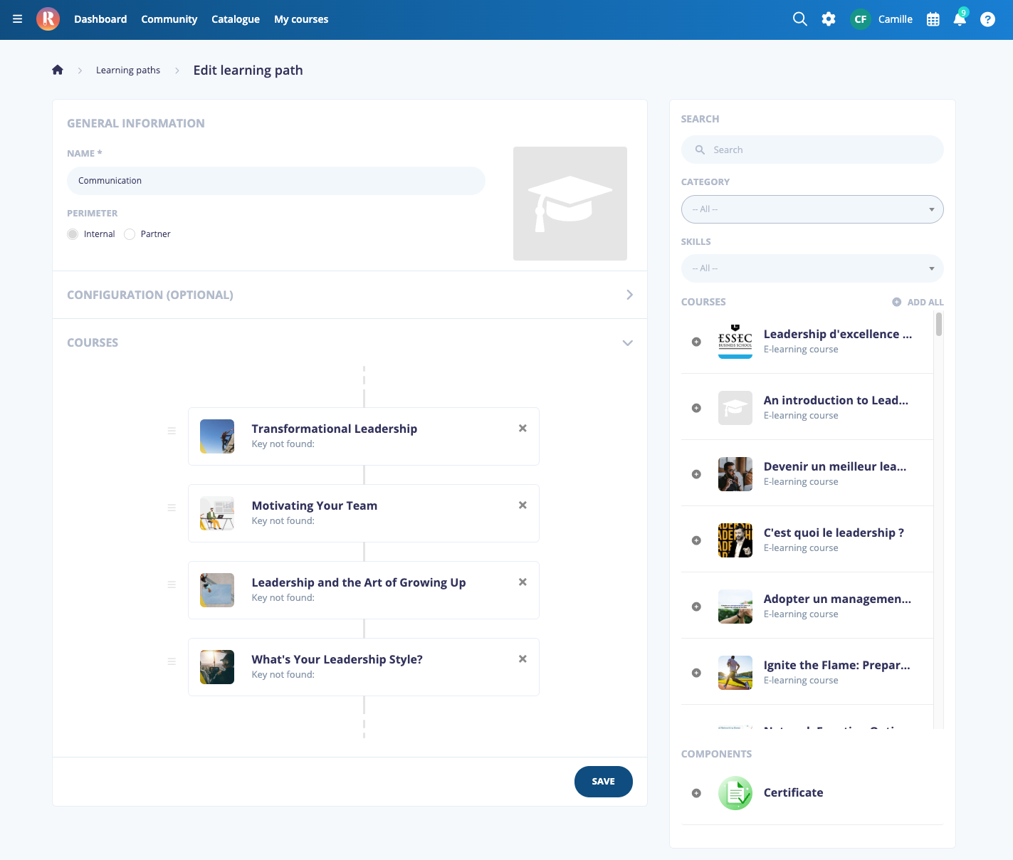Add the Certificate component with plus icon
1013x860 pixels.
(696, 793)
